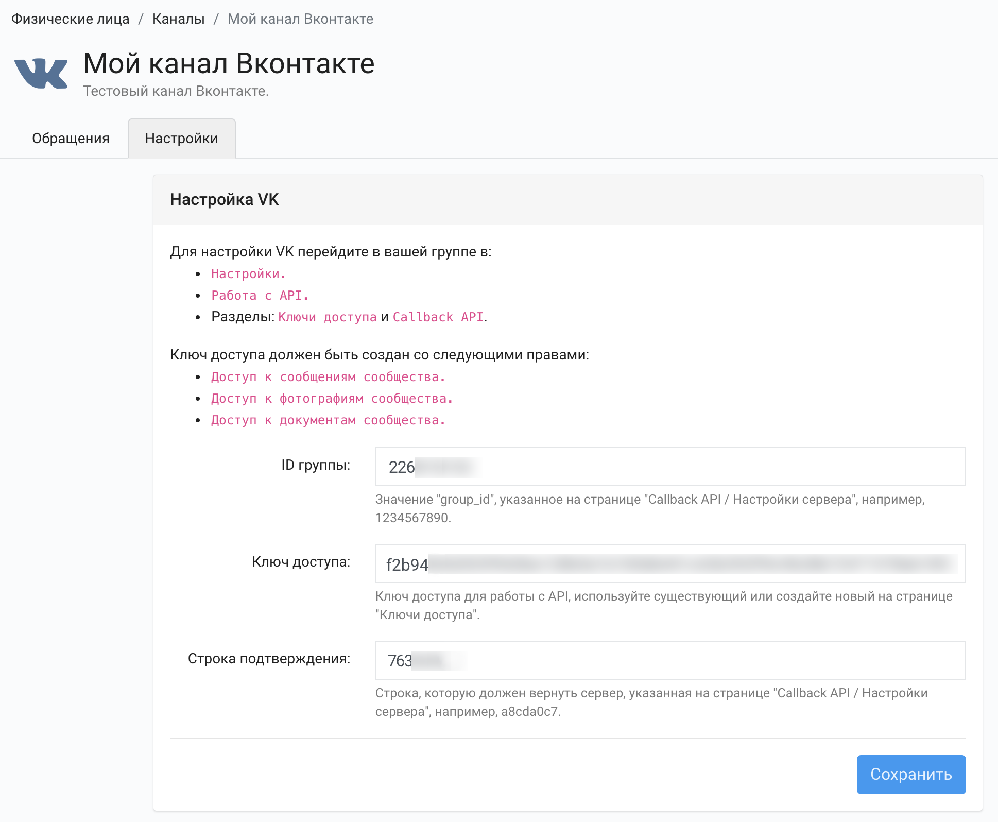Click the Настройка VK panel header
Image resolution: width=998 pixels, height=822 pixels.
click(x=568, y=200)
